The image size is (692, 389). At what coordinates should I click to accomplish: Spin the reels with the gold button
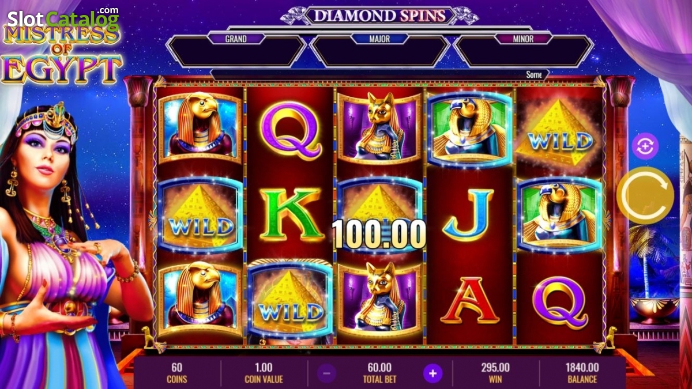coord(645,195)
